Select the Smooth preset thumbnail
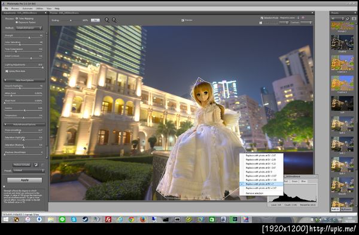This screenshot has width=359, height=235. pyautogui.click(x=342, y=184)
